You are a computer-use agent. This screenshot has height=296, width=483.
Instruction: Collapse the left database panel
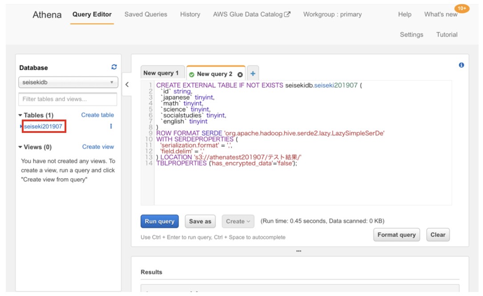point(127,84)
